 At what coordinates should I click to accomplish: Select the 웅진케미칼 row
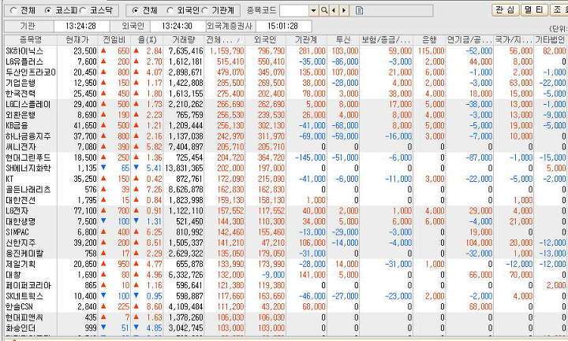click(x=286, y=254)
